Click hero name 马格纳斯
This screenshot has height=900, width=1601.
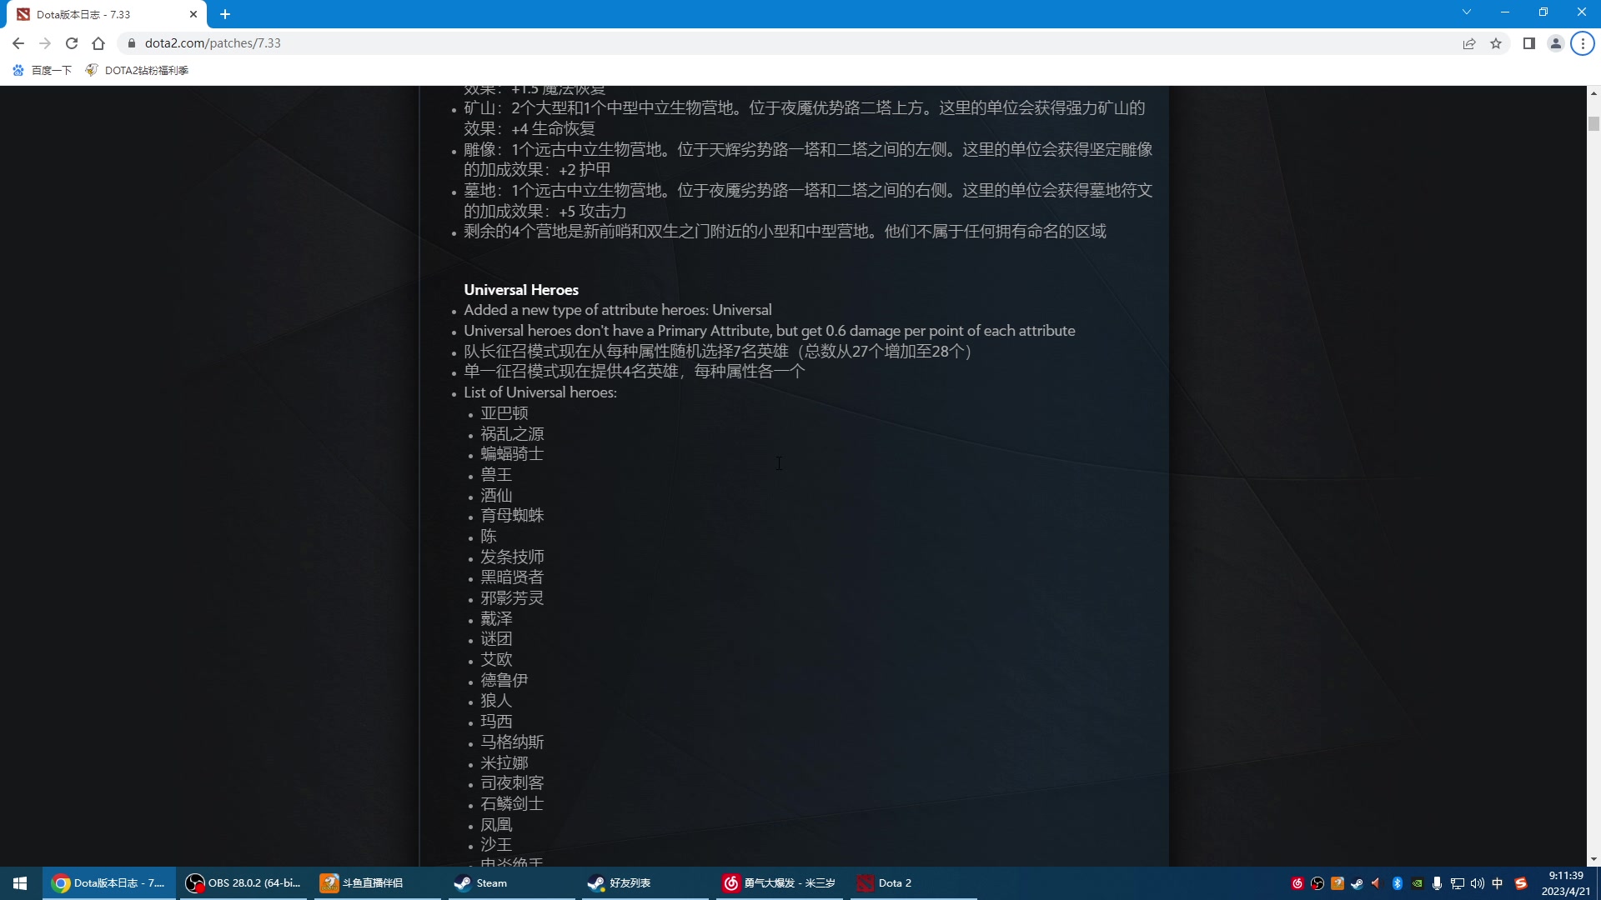(512, 742)
